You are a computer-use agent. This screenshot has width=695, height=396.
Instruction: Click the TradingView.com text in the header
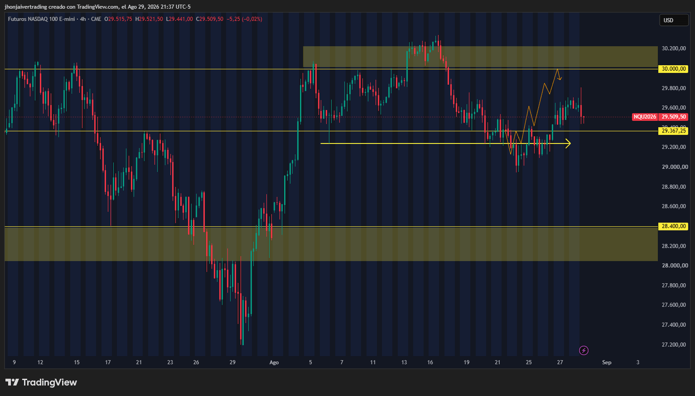click(x=97, y=7)
